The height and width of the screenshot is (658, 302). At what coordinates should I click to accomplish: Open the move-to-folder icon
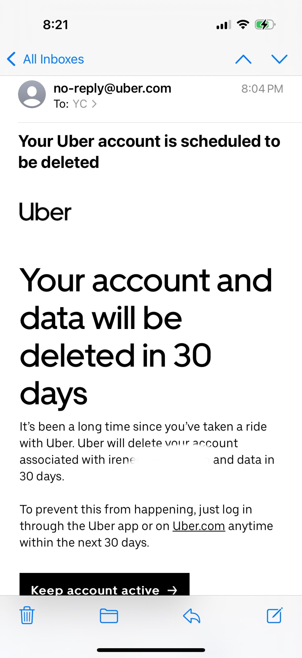point(109,616)
